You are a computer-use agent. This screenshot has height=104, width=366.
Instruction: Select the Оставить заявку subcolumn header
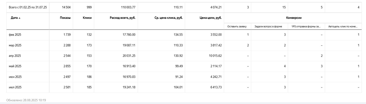coord(237,26)
